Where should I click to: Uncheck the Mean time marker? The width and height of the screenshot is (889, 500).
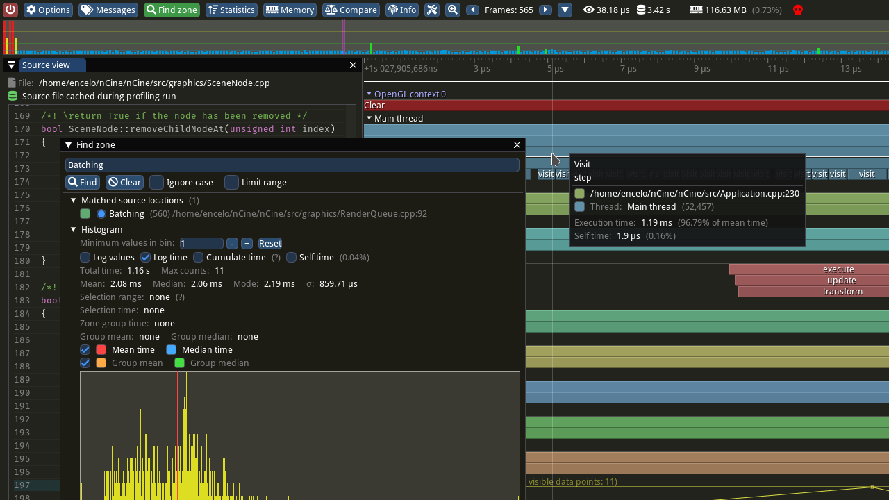tap(85, 349)
